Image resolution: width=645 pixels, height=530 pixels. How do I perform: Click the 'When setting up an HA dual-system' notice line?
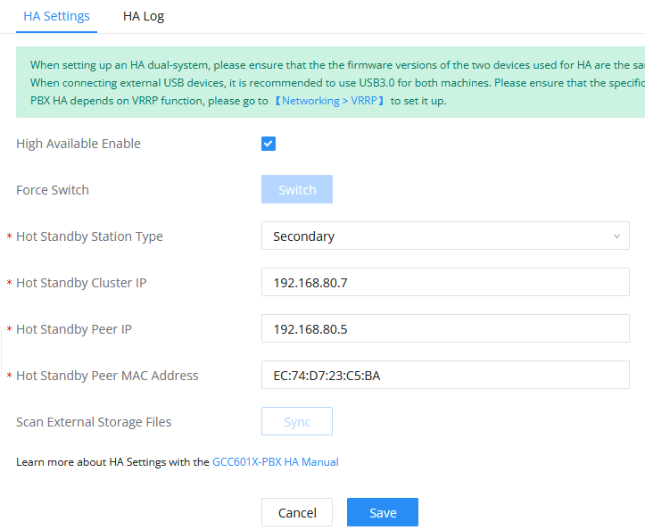337,65
